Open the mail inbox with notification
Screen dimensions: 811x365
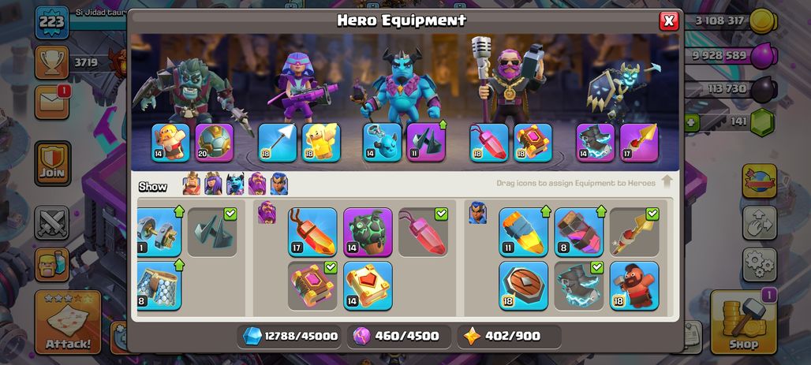(x=52, y=102)
